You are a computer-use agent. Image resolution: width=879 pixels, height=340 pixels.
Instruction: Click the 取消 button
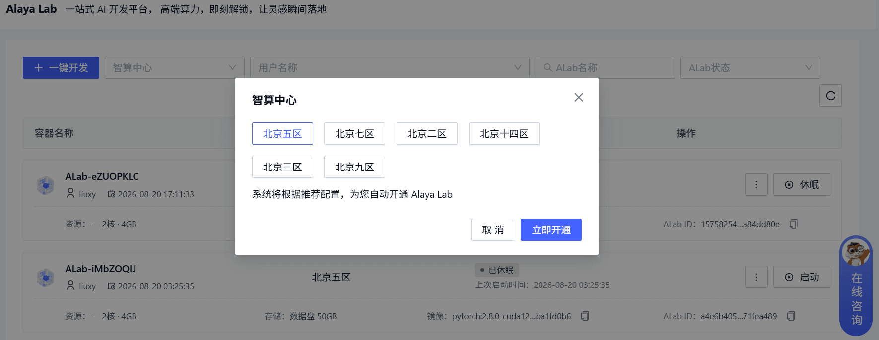[493, 230]
